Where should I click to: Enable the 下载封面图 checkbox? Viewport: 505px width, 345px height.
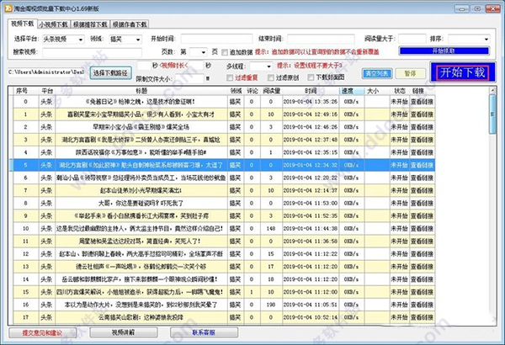[x=311, y=77]
